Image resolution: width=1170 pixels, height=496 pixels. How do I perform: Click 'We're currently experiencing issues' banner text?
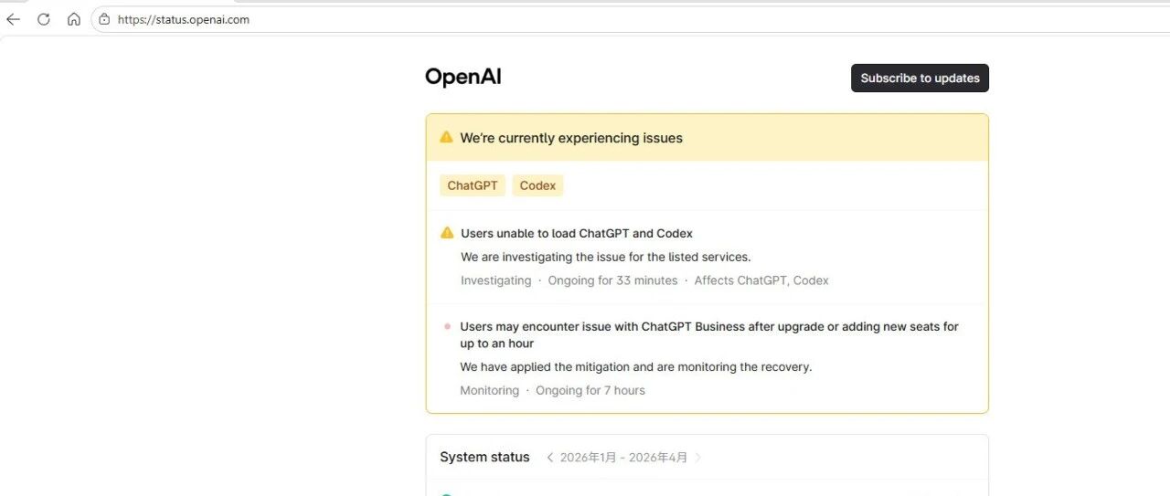(x=571, y=138)
